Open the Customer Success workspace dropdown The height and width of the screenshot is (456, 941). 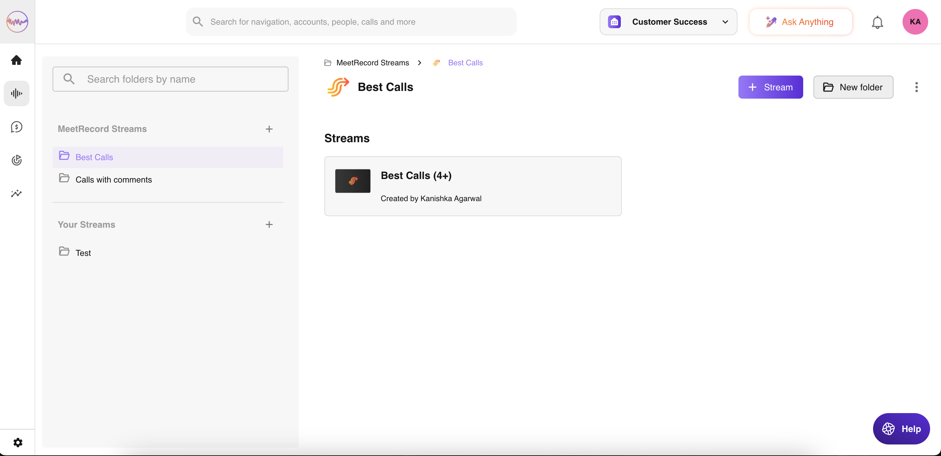[668, 21]
